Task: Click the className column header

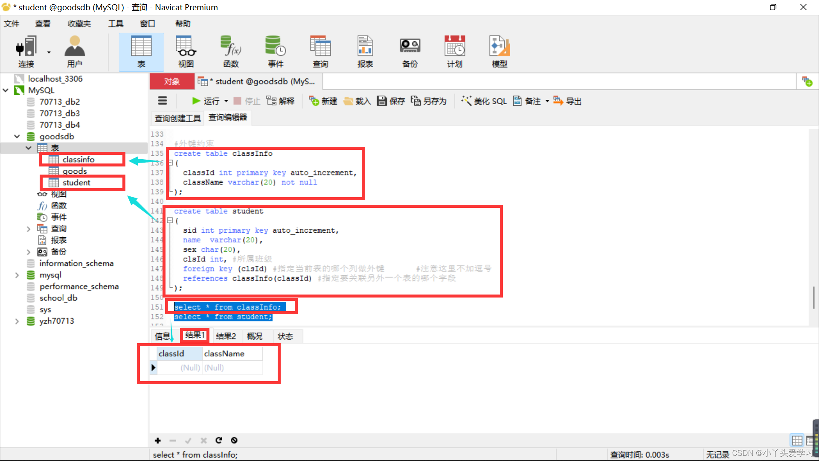Action: [x=232, y=353]
